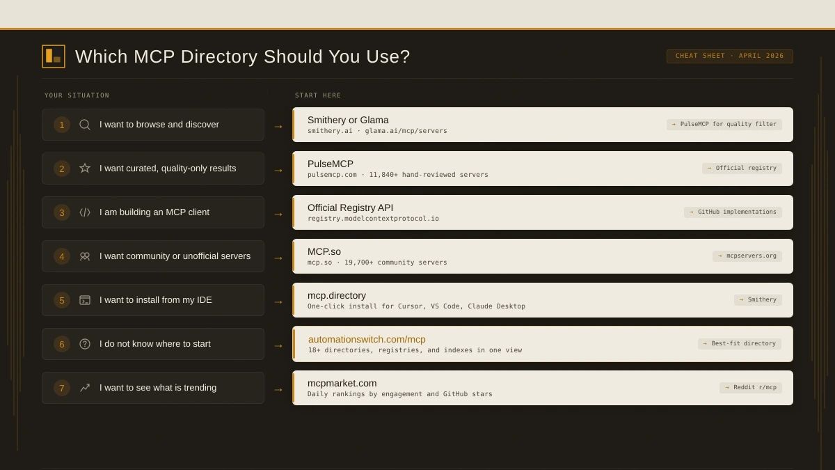The width and height of the screenshot is (835, 470).
Task: Click the numbered circle 4 on community servers row
Action: [x=61, y=256]
